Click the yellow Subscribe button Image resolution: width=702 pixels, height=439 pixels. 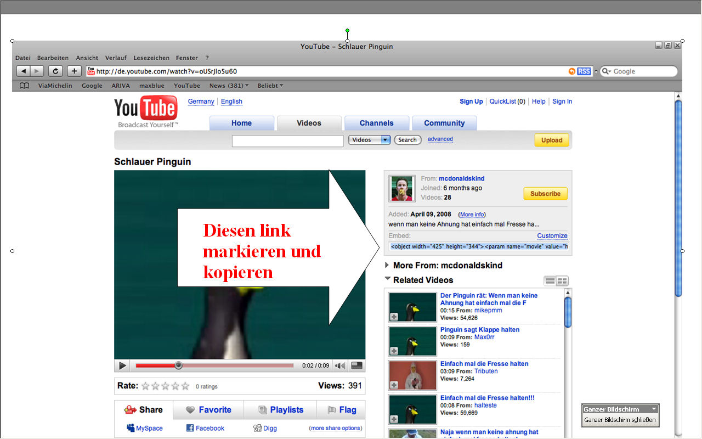545,194
